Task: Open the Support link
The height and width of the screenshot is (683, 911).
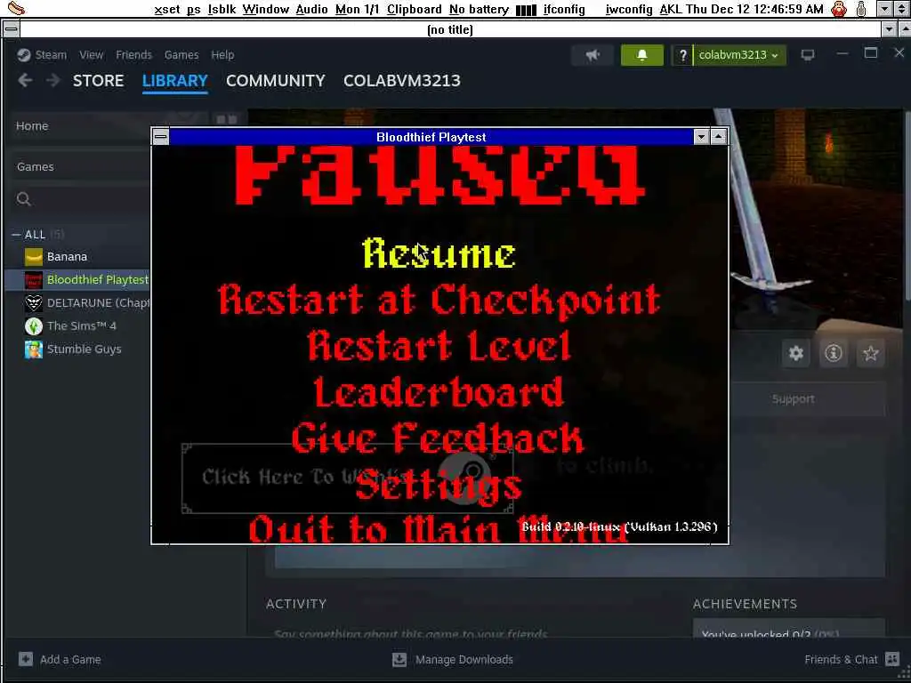Action: point(793,399)
